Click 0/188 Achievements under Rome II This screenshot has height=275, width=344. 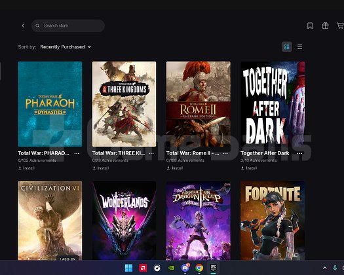tap(185, 160)
